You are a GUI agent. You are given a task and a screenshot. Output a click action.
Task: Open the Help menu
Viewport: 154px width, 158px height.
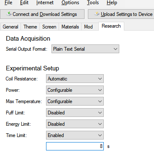tap(112, 3)
